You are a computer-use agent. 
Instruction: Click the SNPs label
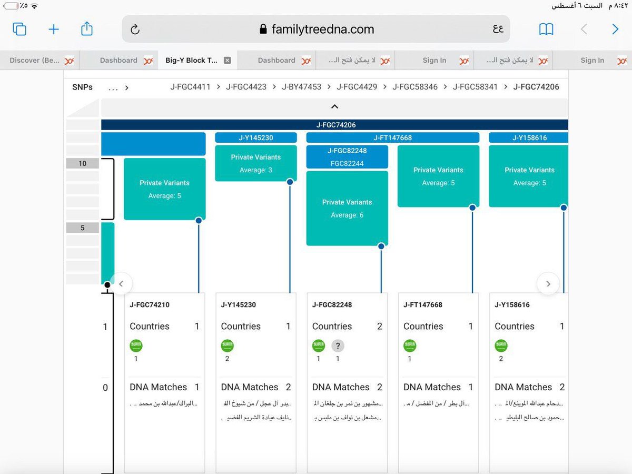click(x=82, y=87)
